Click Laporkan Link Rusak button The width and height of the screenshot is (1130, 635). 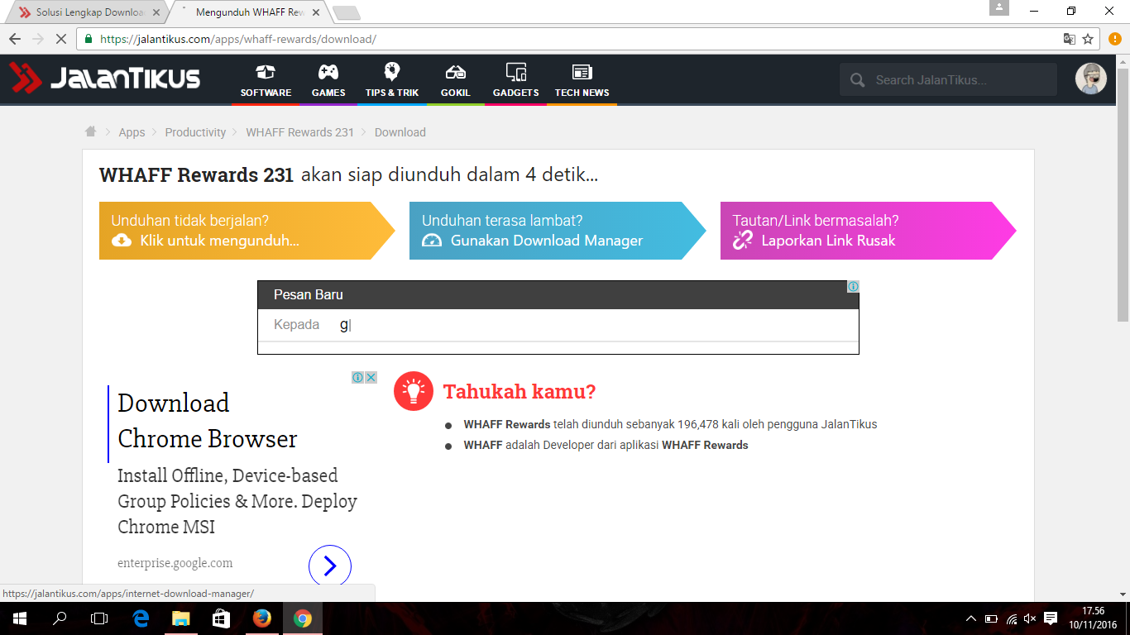point(869,231)
